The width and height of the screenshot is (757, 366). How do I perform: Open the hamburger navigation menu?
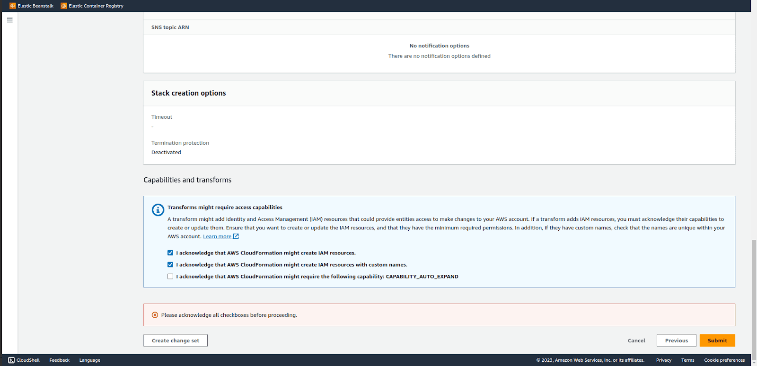point(9,20)
